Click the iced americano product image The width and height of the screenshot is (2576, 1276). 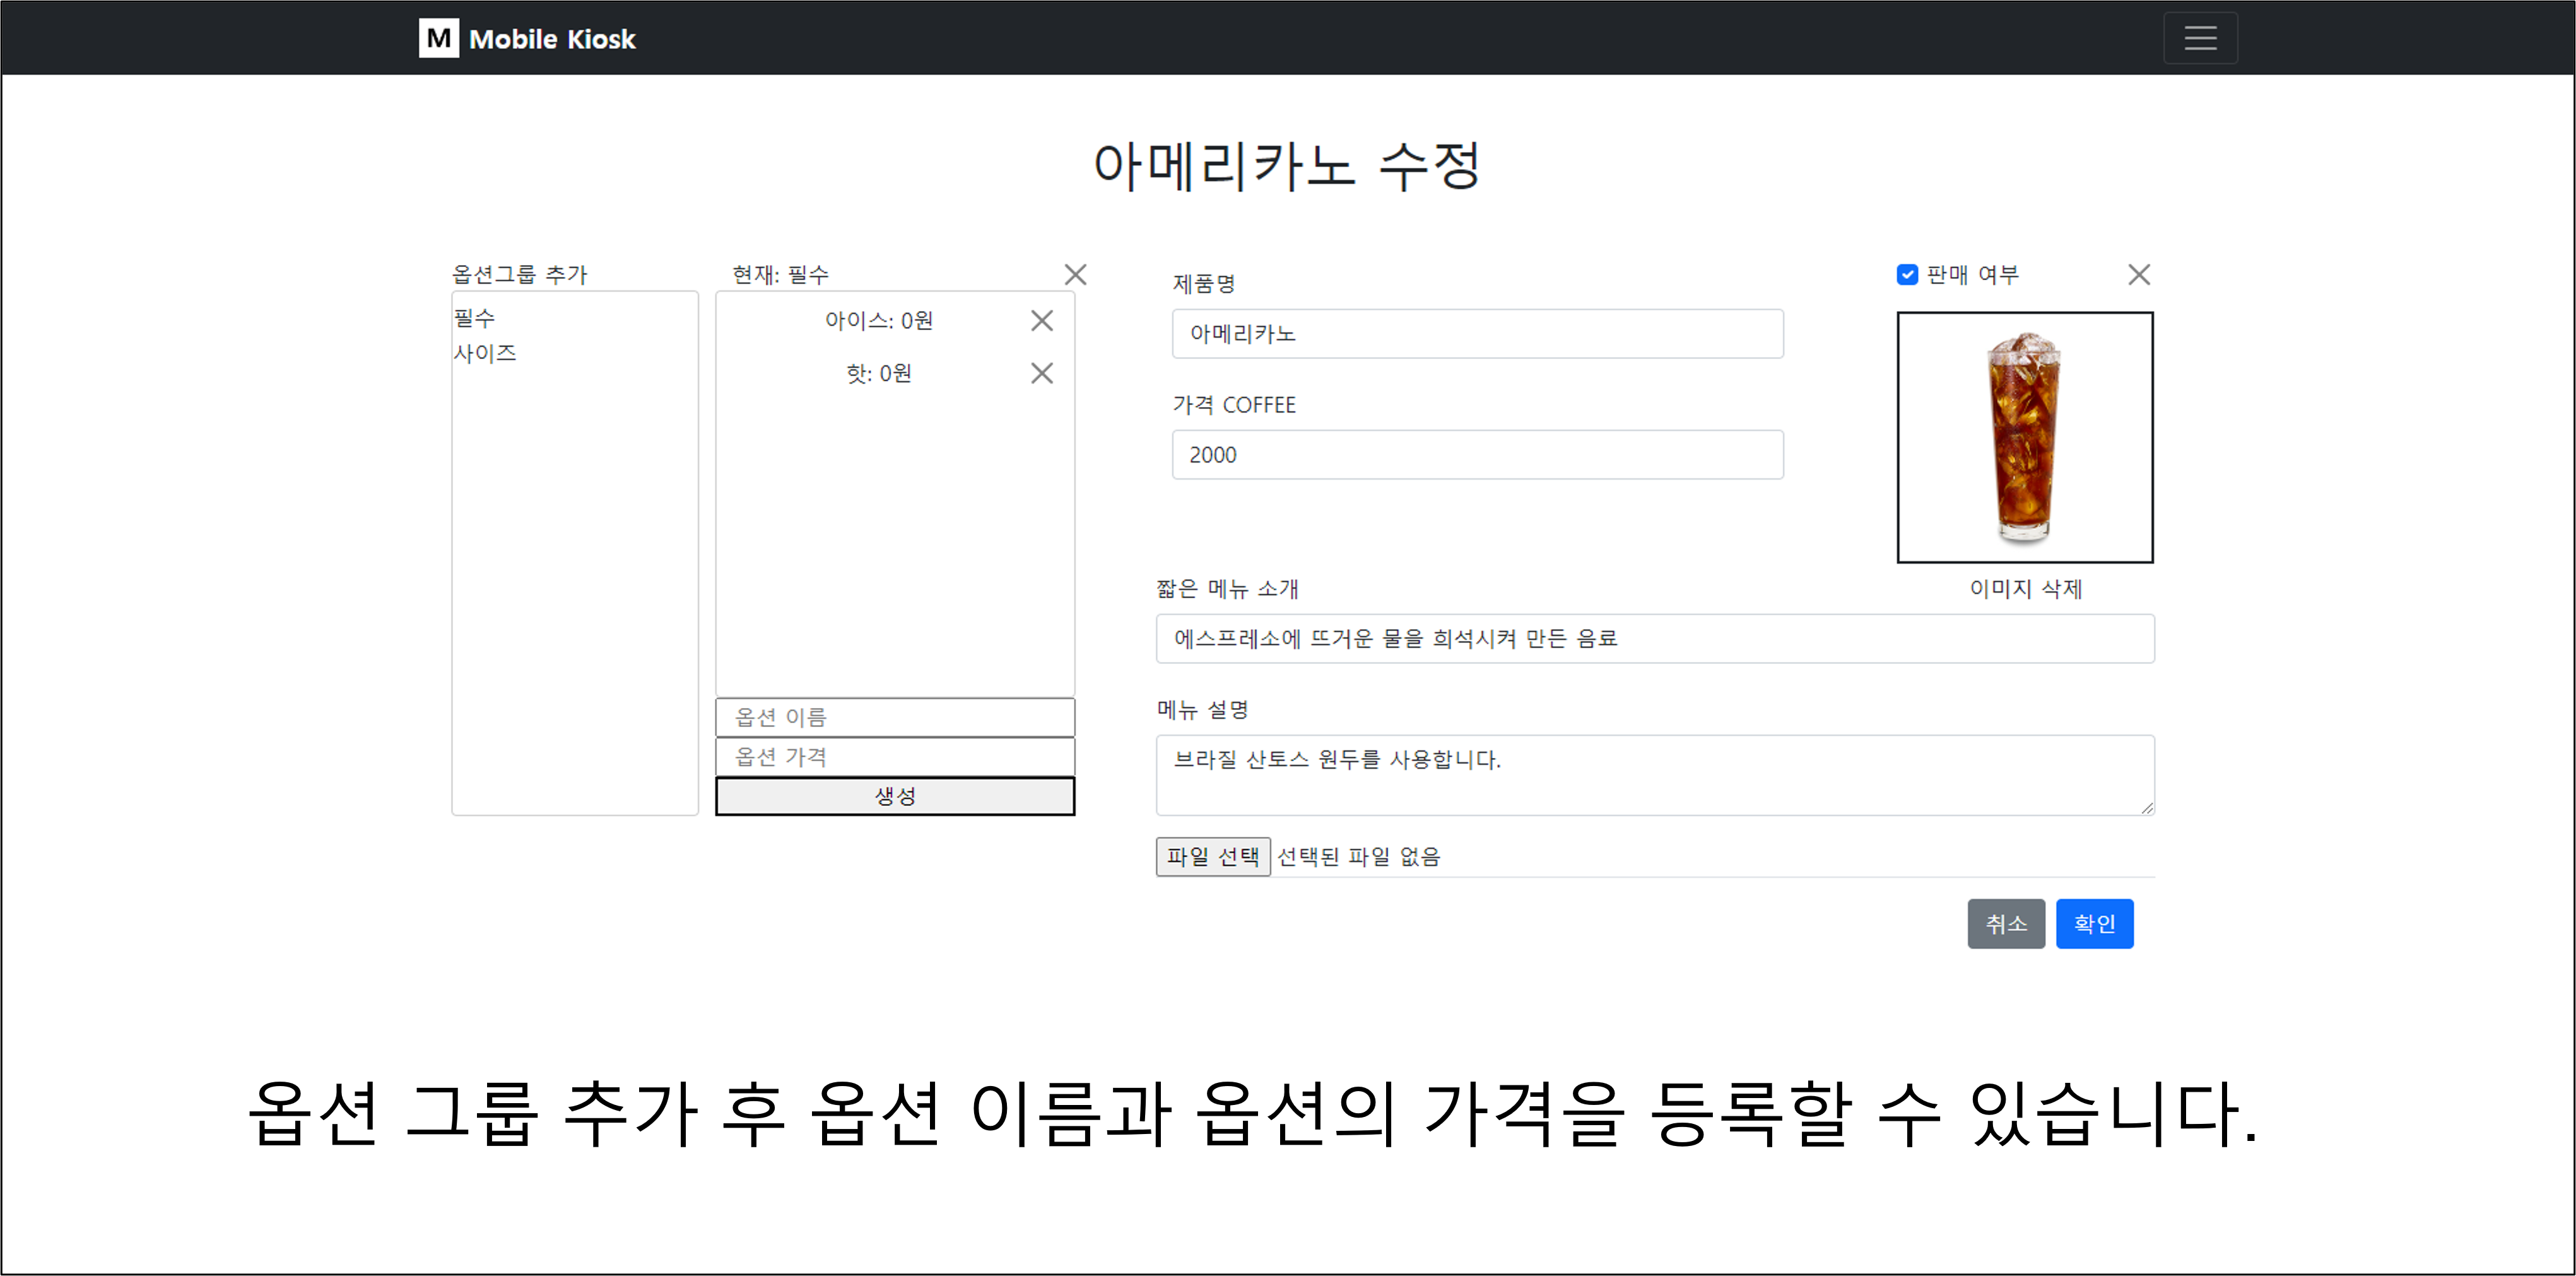pos(2025,437)
